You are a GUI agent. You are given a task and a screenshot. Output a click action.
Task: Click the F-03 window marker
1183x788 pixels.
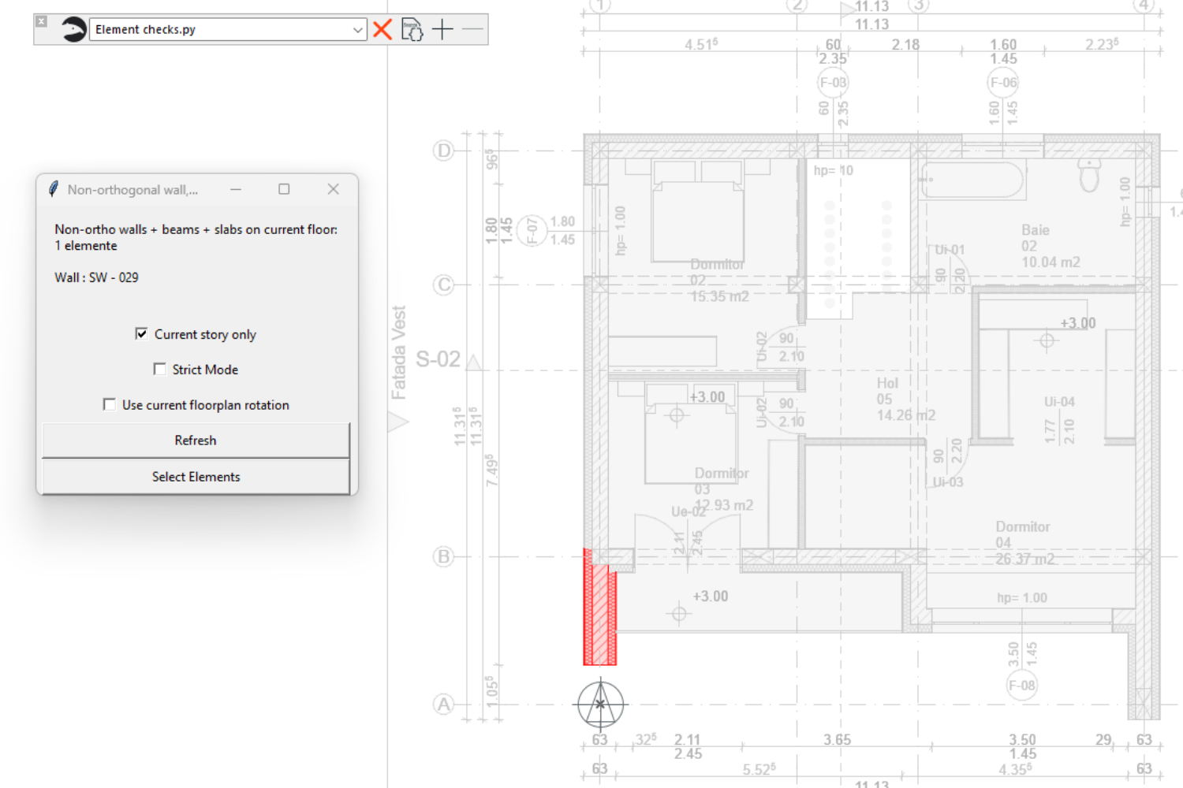pyautogui.click(x=833, y=82)
